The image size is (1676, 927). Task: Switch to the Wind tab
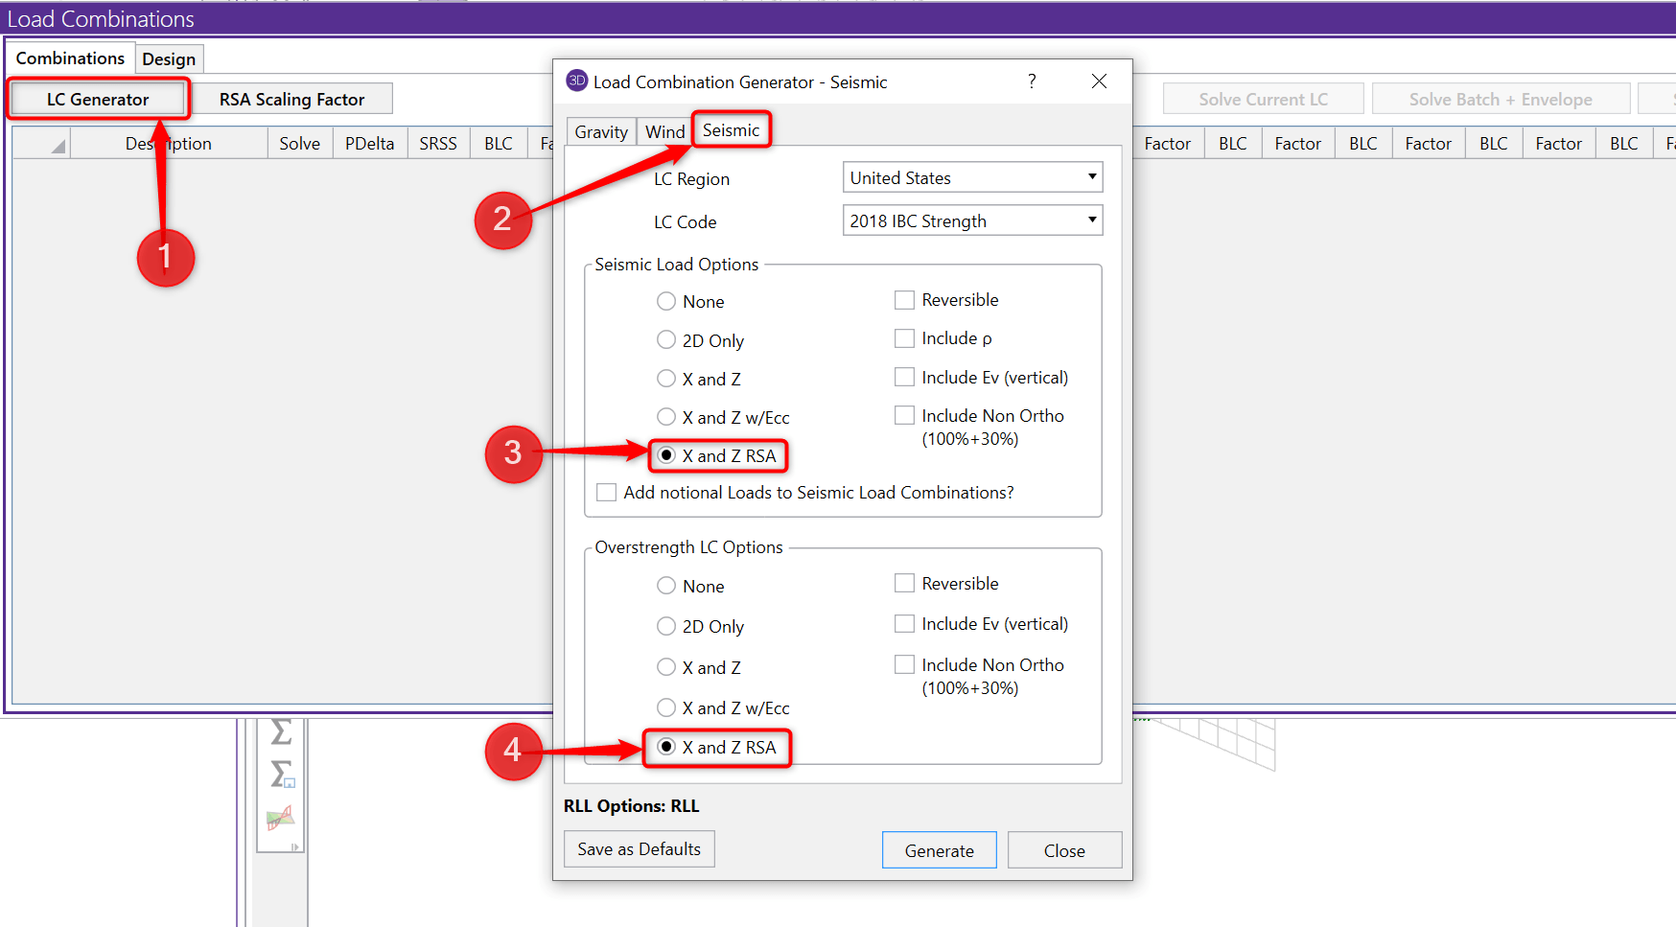664,132
